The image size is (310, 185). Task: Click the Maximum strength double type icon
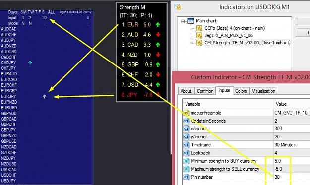tap(186, 169)
